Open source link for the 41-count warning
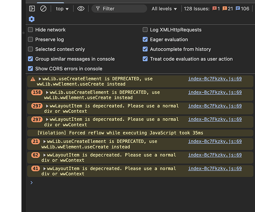The image size is (255, 212). tap(215, 169)
